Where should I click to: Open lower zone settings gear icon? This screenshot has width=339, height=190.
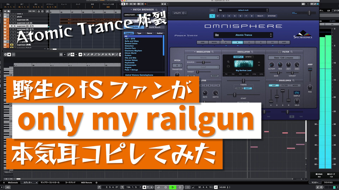tap(96, 183)
